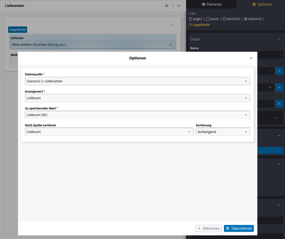Click the first blue plus button

(x=279, y=71)
